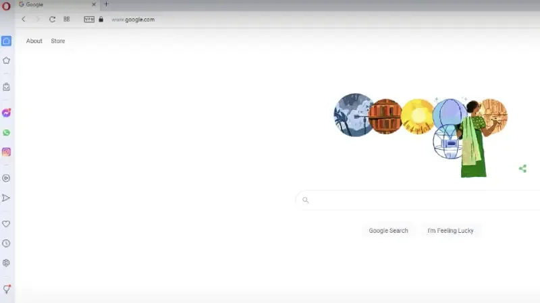The width and height of the screenshot is (540, 303).
Task: Click the I'm Feeling Lucky button
Action: tap(450, 231)
